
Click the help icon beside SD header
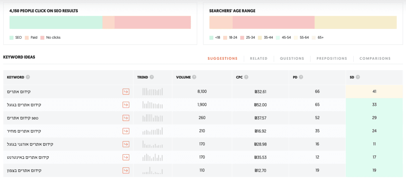(x=358, y=77)
